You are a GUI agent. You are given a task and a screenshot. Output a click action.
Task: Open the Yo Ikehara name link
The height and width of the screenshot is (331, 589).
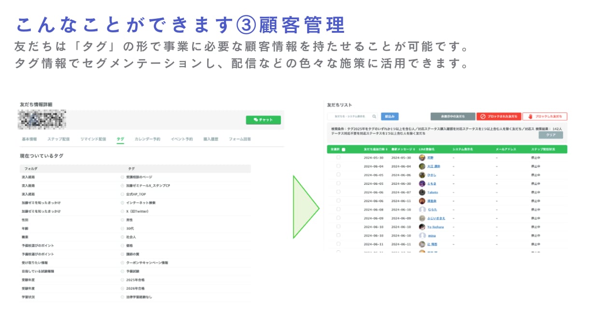click(435, 227)
